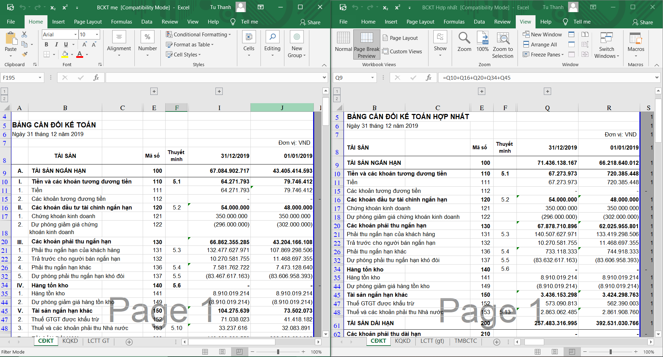663x357 pixels.
Task: Expand the Freeze Panes dropdown
Action: 543,54
